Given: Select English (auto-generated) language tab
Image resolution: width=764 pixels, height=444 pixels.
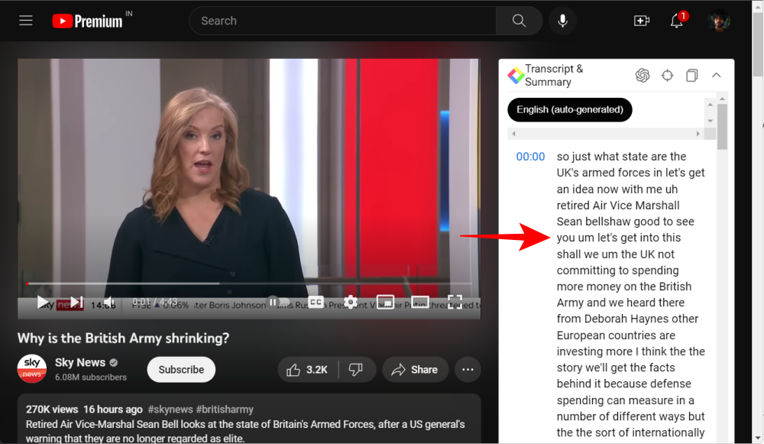Looking at the screenshot, I should (x=569, y=109).
